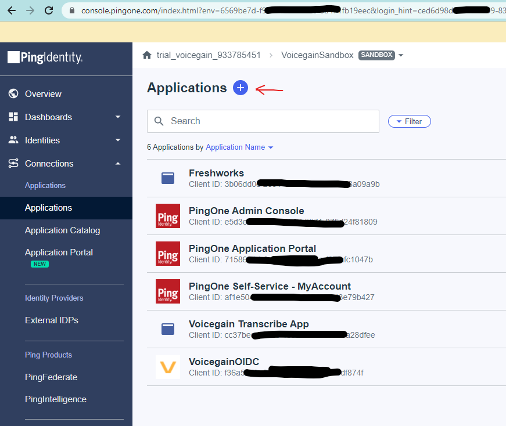The height and width of the screenshot is (426, 506).
Task: Click the VoicegainOIDC Client ID text
Action: click(x=276, y=373)
